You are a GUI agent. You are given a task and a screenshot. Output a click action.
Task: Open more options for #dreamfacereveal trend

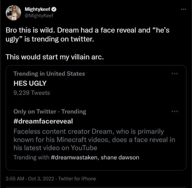click(x=174, y=111)
